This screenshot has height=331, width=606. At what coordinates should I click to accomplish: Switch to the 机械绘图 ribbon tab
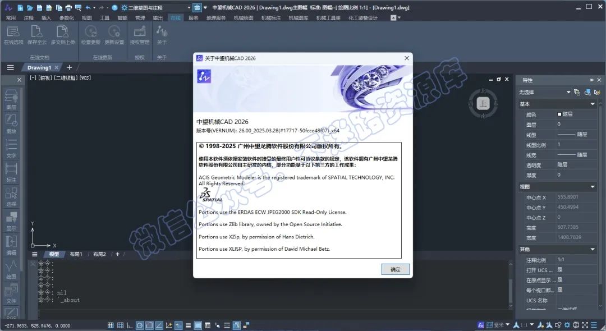point(244,18)
